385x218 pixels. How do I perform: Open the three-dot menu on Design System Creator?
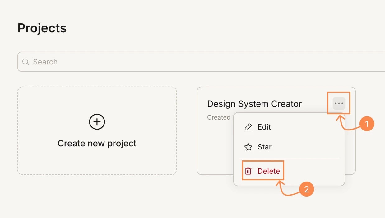pos(339,103)
